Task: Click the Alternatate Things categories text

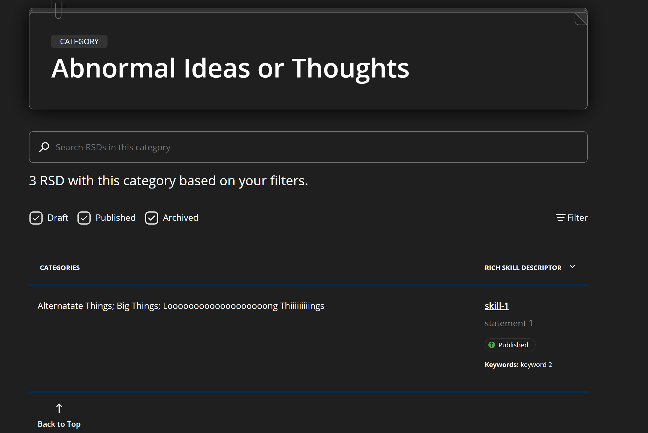Action: point(181,306)
